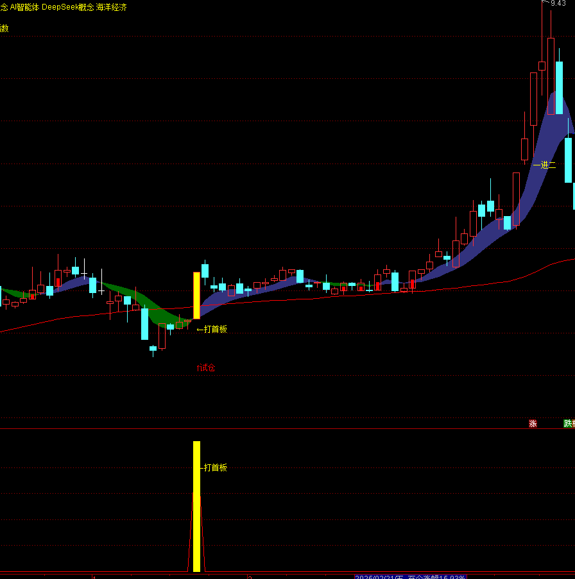
Task: Click the red moving average line at right
Action: coord(552,264)
